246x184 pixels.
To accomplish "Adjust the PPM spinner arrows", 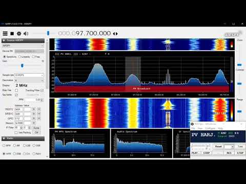I will [x=42, y=100].
